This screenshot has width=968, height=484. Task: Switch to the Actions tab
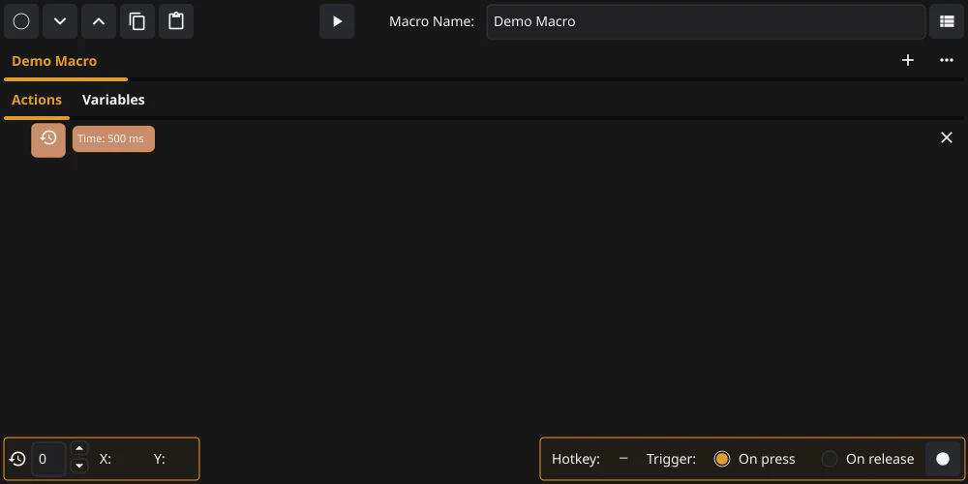37,100
